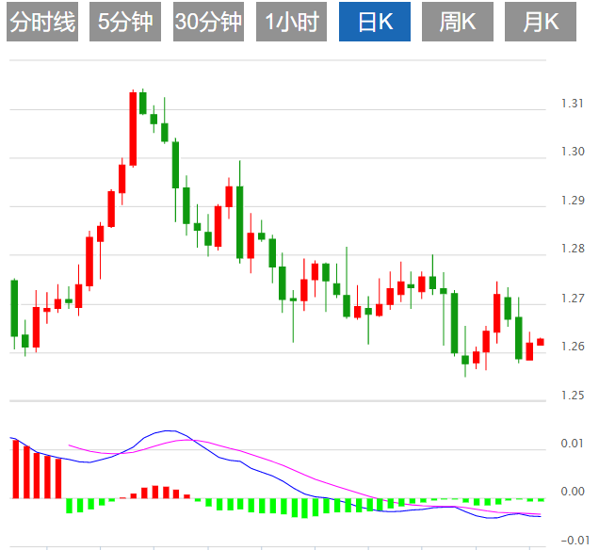Switch to the 分时线 chart tab
This screenshot has height=550, width=599.
pyautogui.click(x=42, y=22)
